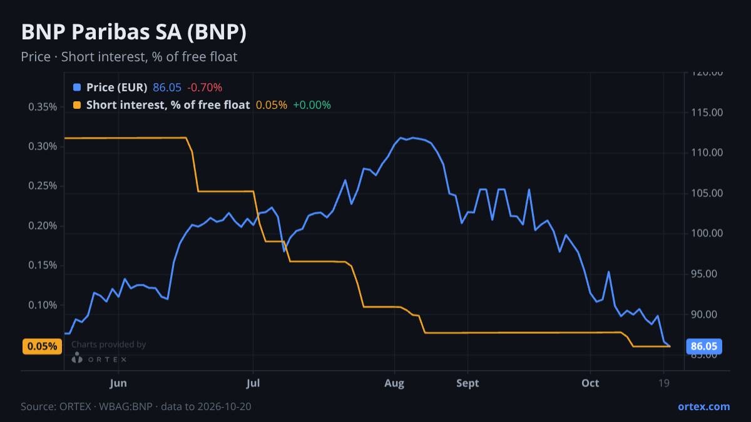Click the 0.35% left axis label
This screenshot has height=422, width=751.
(43, 107)
